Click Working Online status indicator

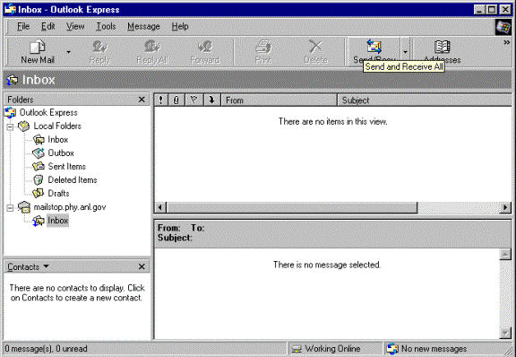coord(335,349)
